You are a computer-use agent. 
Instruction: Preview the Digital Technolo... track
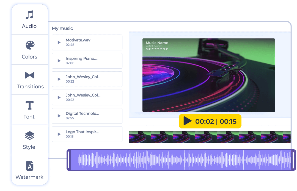59,116
